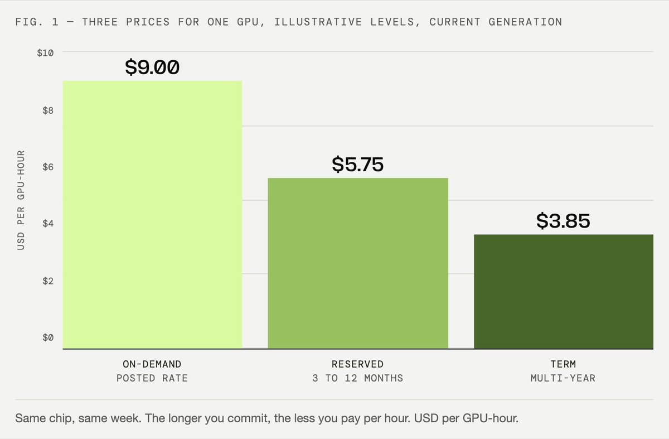Image resolution: width=669 pixels, height=439 pixels.
Task: Click the $8 y-axis tick label
Action: pyautogui.click(x=49, y=110)
